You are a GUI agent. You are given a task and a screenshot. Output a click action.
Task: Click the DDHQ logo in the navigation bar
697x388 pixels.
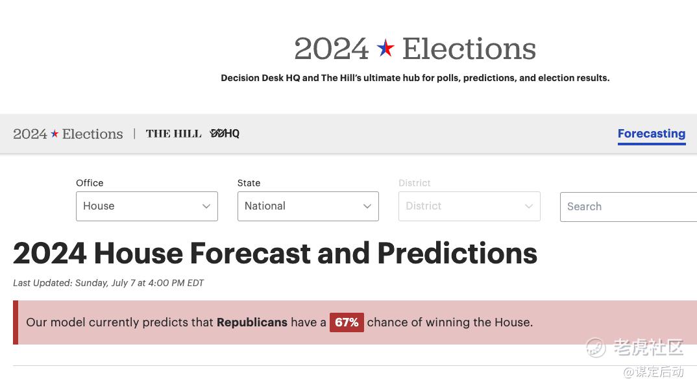pyautogui.click(x=225, y=134)
